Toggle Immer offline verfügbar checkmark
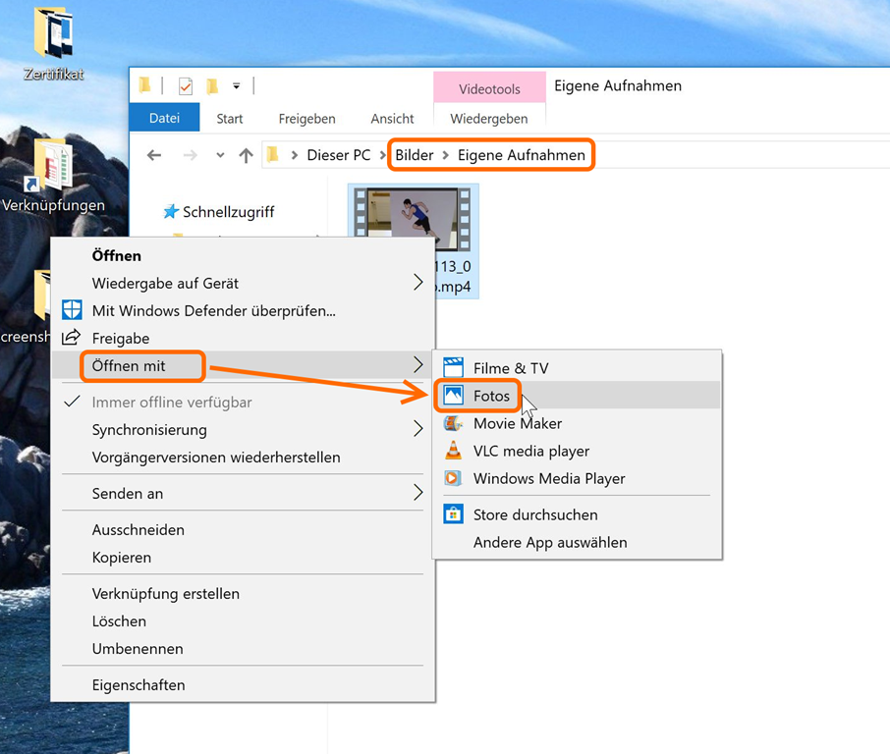The width and height of the screenshot is (890, 754). [72, 402]
